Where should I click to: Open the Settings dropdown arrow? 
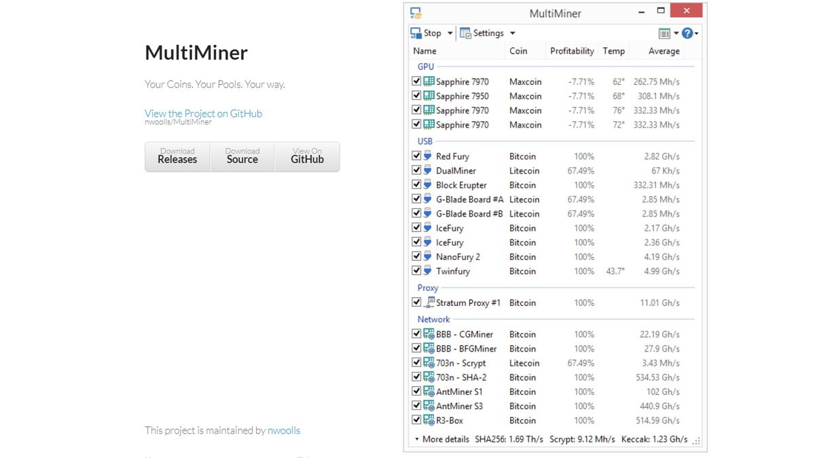513,33
